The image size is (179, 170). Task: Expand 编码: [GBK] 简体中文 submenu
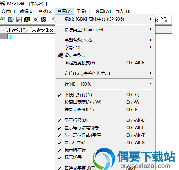pos(105,19)
